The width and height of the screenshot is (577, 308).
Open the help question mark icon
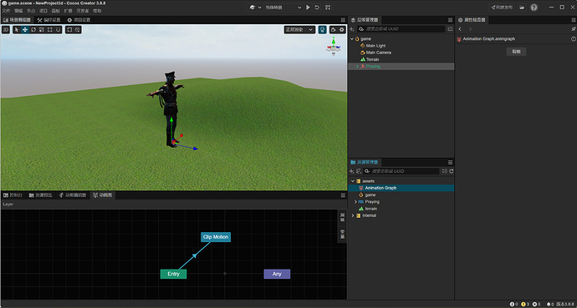534,8
